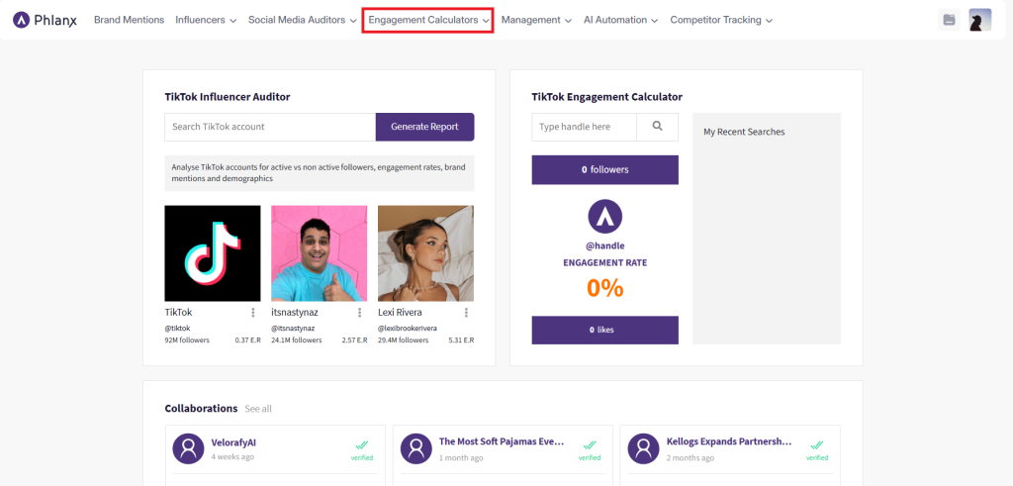Click the TikTok account name
1013x486 pixels.
tap(178, 313)
